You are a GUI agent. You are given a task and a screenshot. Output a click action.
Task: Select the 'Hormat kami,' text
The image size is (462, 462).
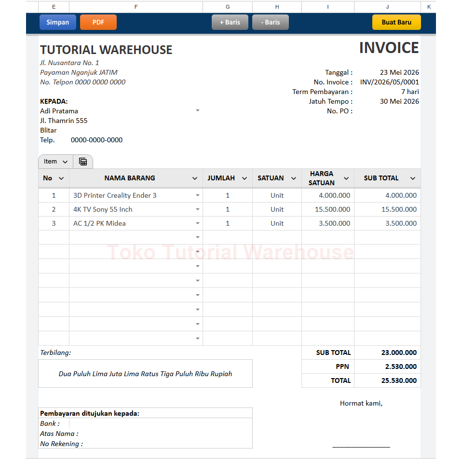click(361, 403)
